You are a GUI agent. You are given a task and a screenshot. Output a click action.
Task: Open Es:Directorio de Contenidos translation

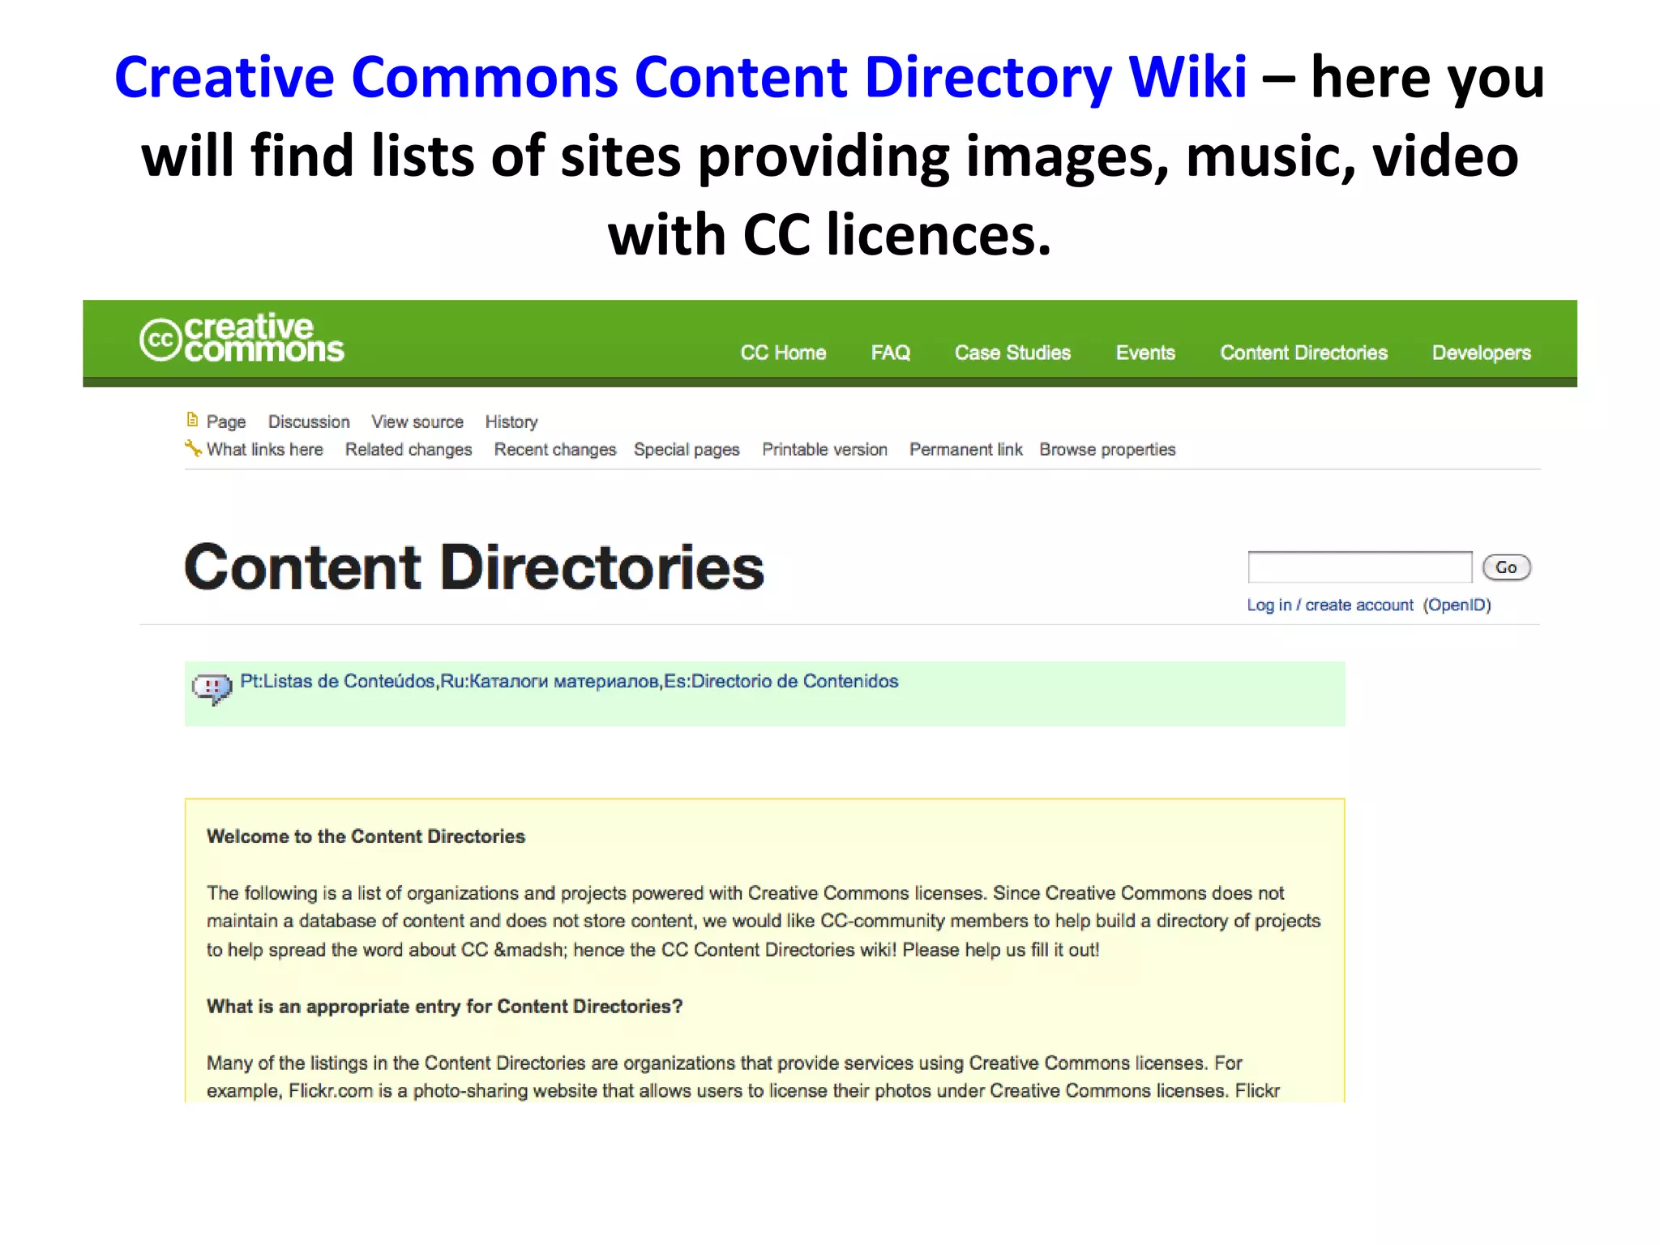coord(781,681)
